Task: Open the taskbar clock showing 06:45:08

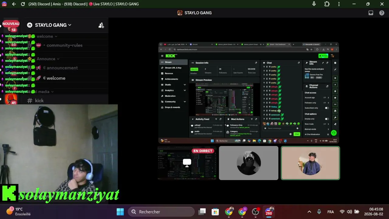Action: 374,211
